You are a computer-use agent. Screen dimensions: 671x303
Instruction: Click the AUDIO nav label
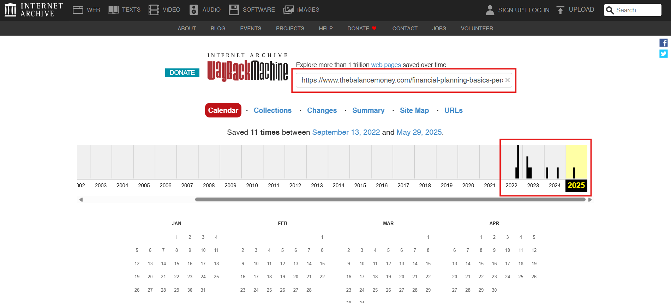(x=211, y=10)
